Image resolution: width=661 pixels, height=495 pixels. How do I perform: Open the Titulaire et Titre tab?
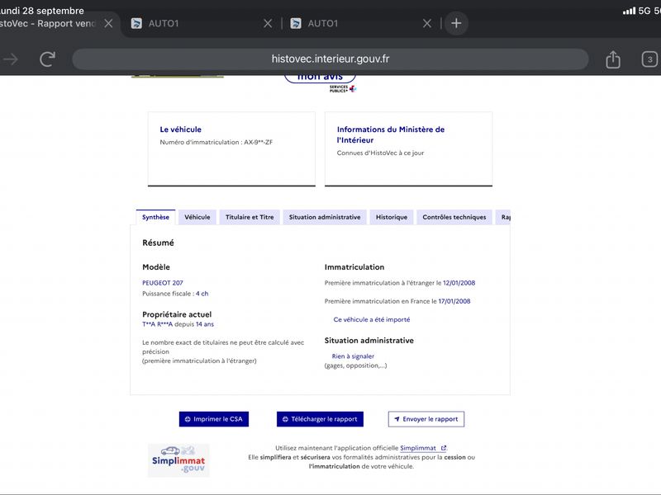(250, 217)
